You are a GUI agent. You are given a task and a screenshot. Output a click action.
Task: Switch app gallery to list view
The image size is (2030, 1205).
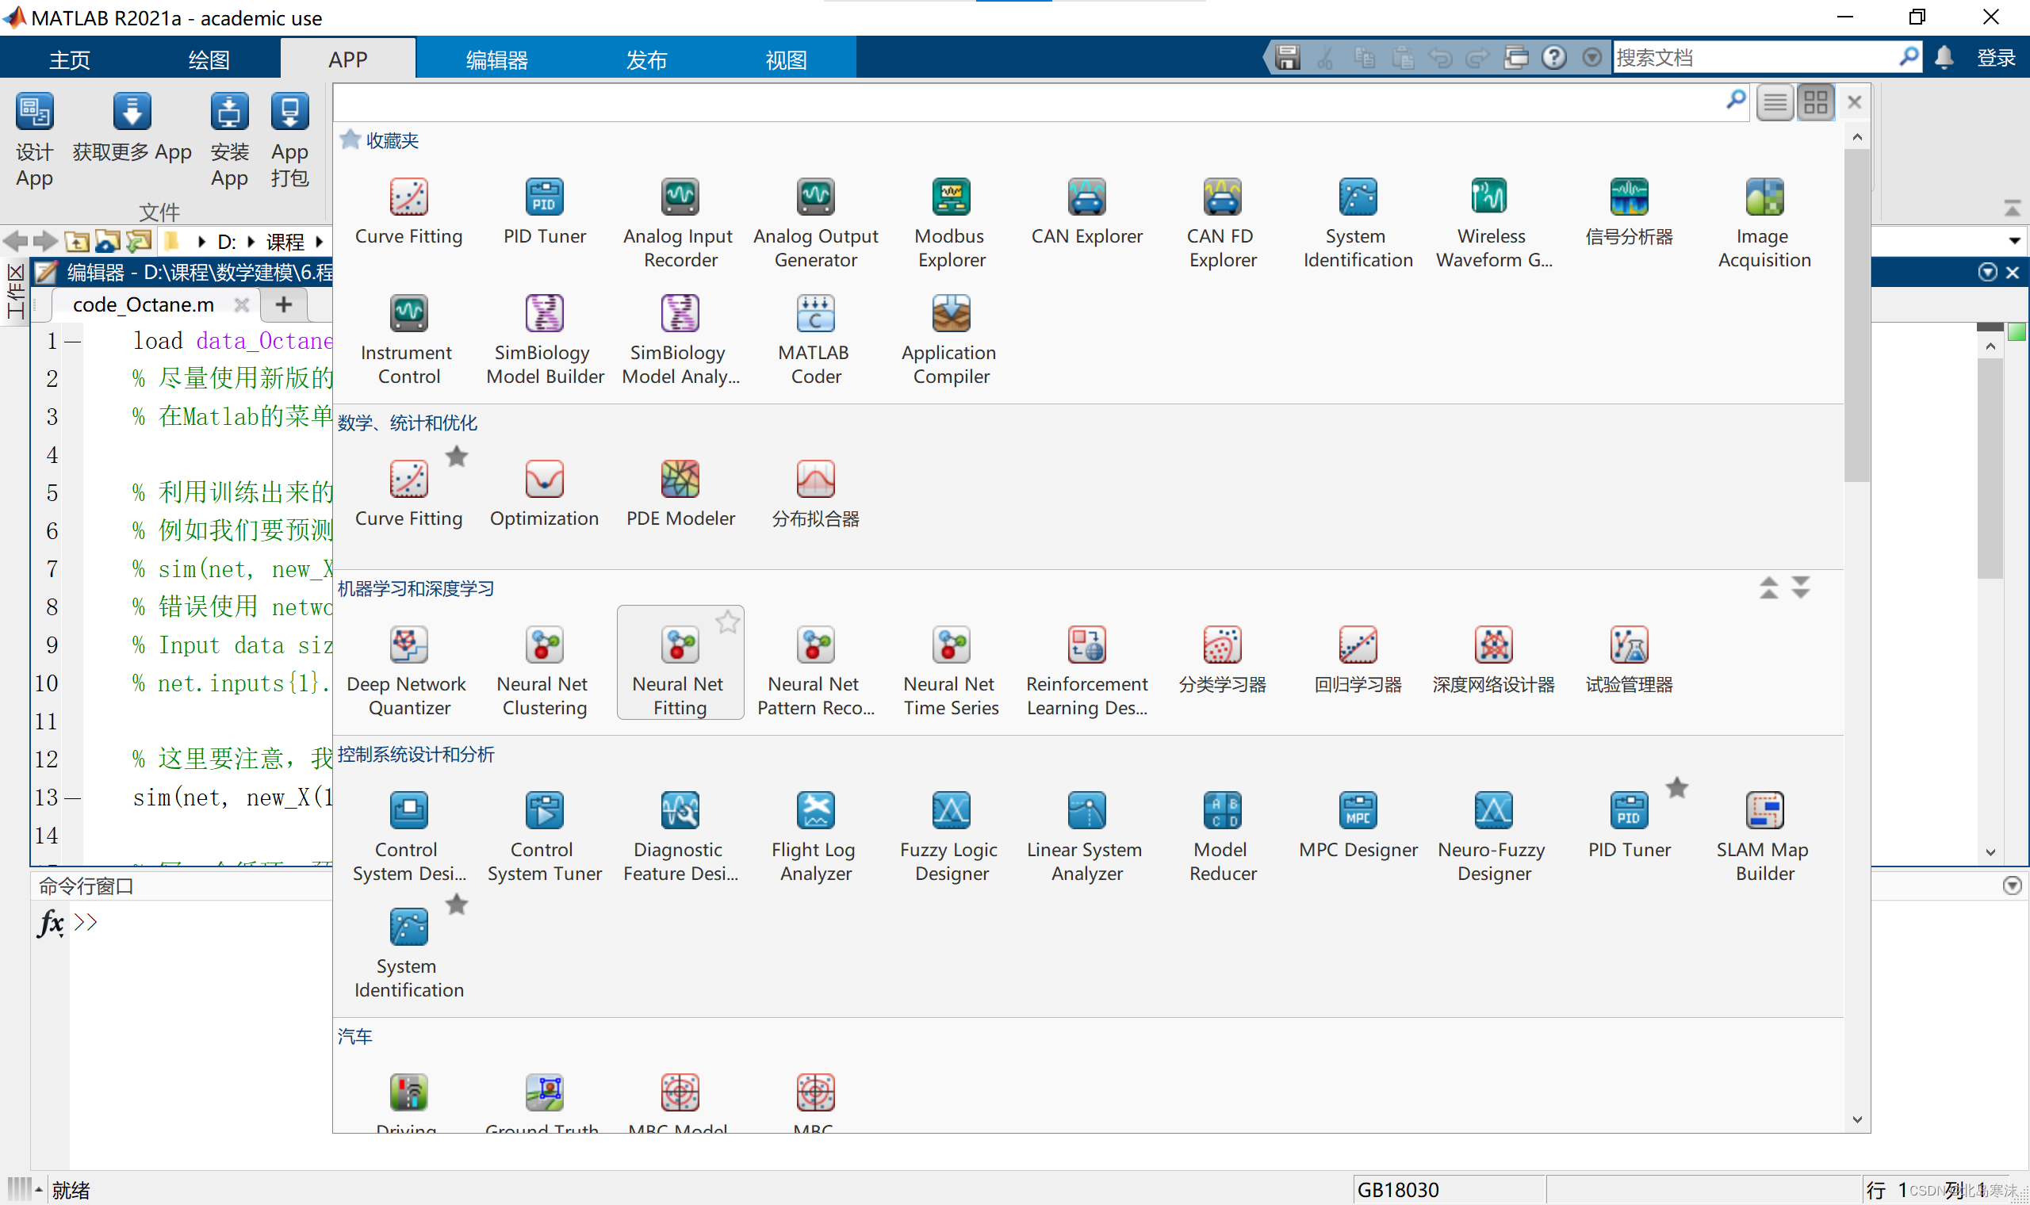[x=1775, y=102]
